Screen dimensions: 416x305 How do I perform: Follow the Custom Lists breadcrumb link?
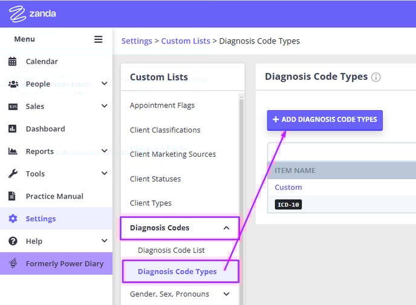point(186,41)
